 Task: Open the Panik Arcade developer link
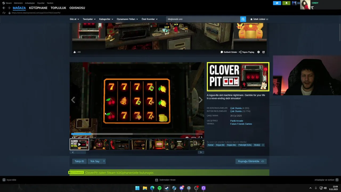pos(237,121)
